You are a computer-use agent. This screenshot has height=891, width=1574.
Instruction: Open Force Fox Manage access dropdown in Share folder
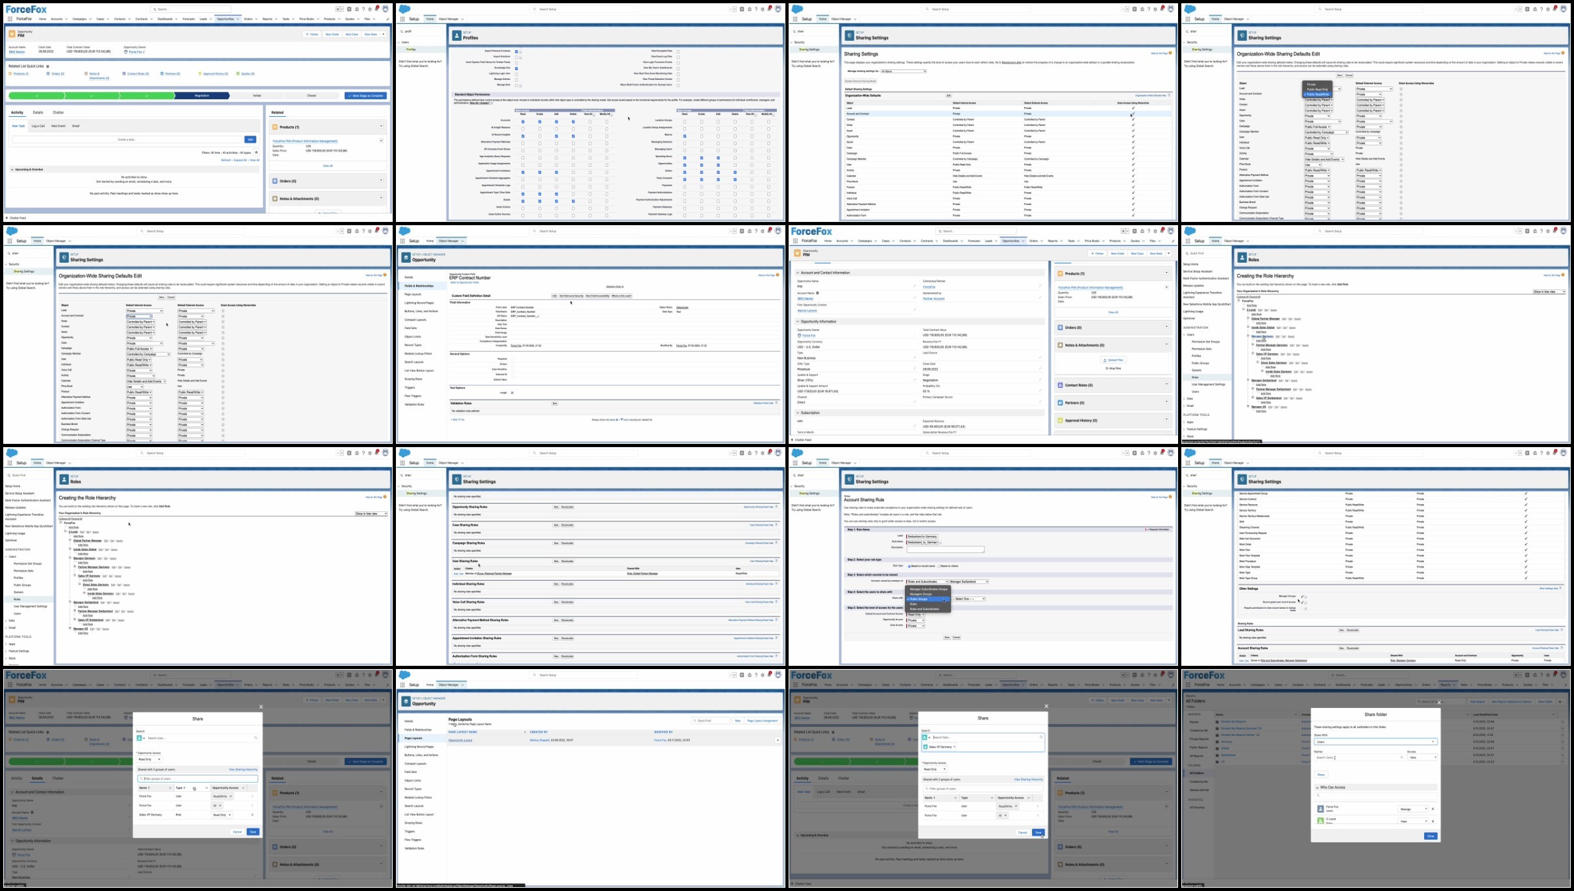[1413, 809]
